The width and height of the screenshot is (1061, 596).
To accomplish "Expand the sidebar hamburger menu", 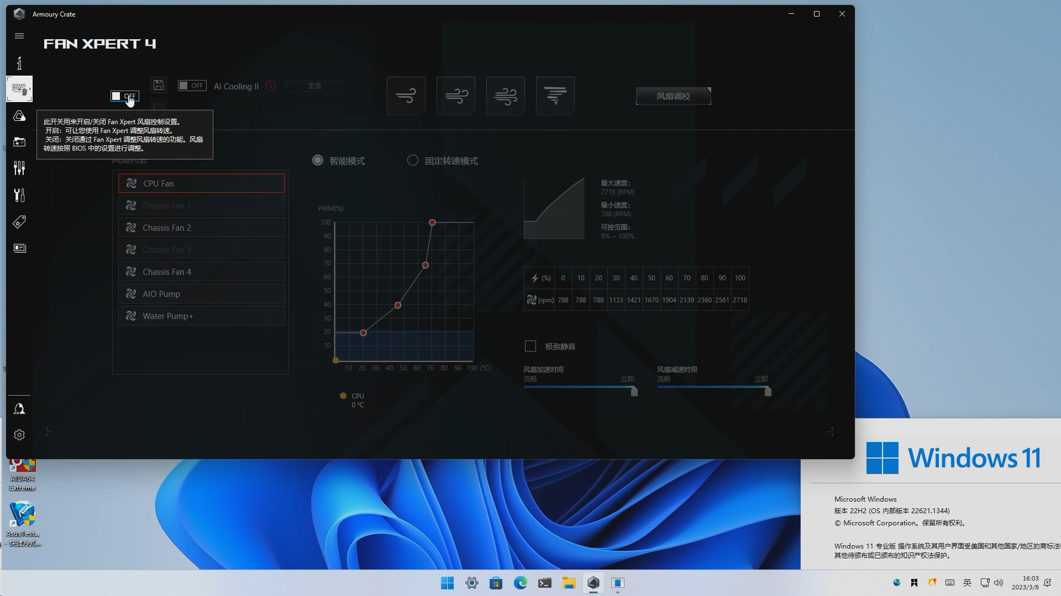I will [19, 36].
